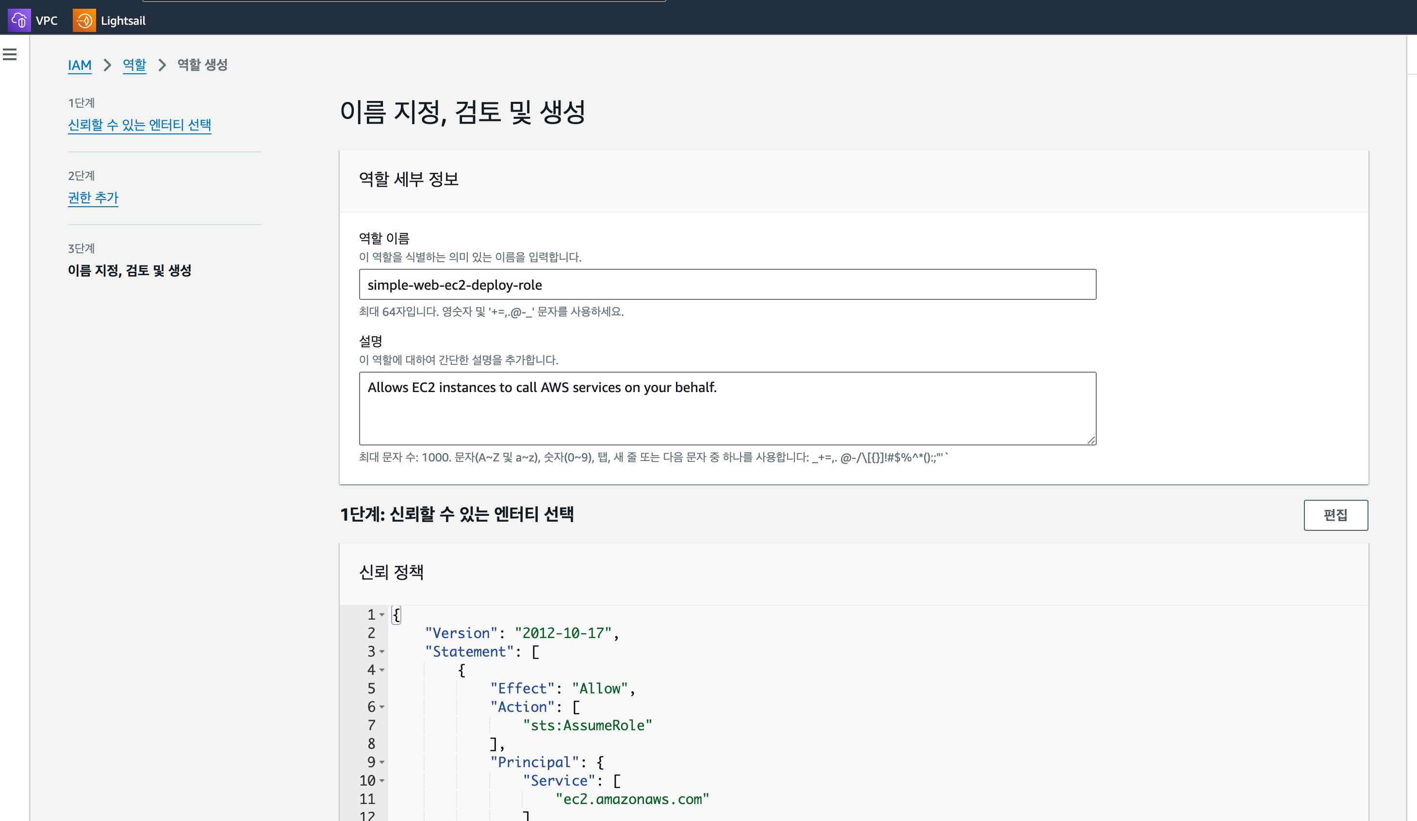Click the chevron before 역할 생성 breadcrumb
Screen dimensions: 1417x821
[x=162, y=65]
